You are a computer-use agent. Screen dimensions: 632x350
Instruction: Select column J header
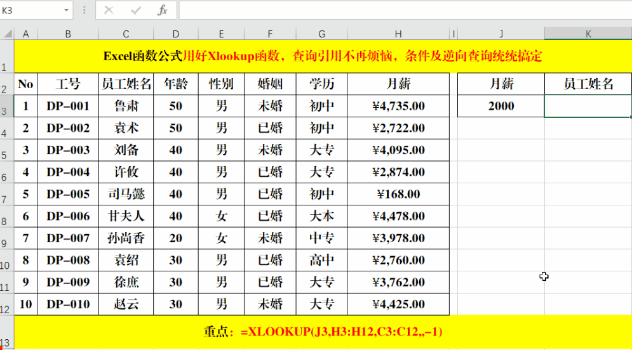click(501, 34)
